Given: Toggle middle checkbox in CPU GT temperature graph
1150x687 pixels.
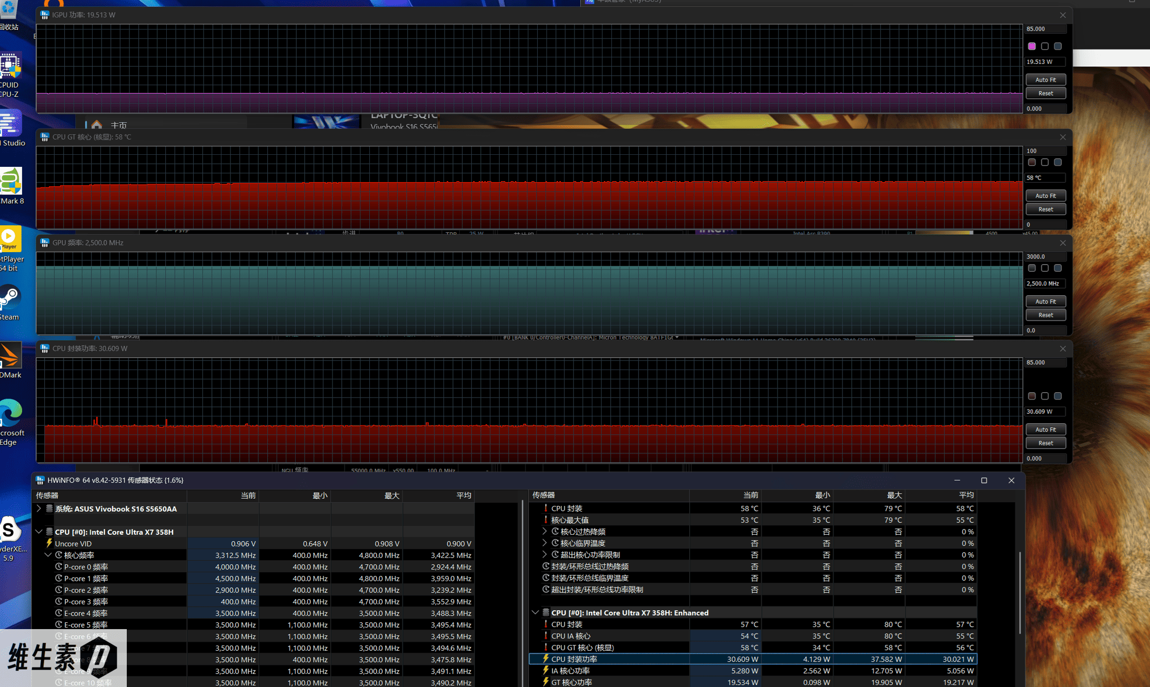Looking at the screenshot, I should tap(1045, 163).
